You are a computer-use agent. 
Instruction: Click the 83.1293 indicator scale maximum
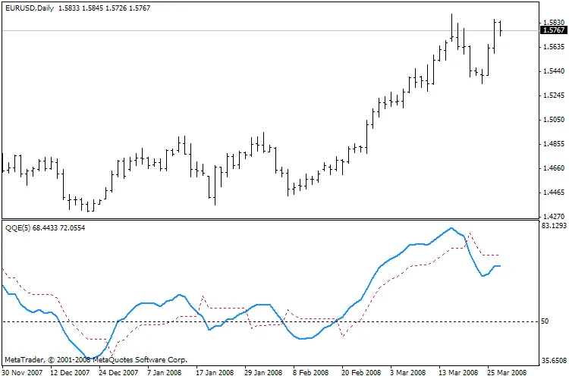click(x=553, y=226)
